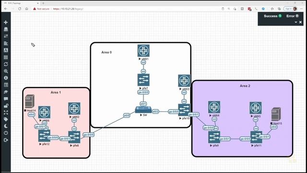Click the zoom magnifier sidebar icon

coord(6,71)
